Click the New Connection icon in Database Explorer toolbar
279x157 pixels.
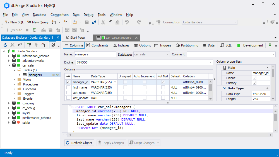(29, 45)
